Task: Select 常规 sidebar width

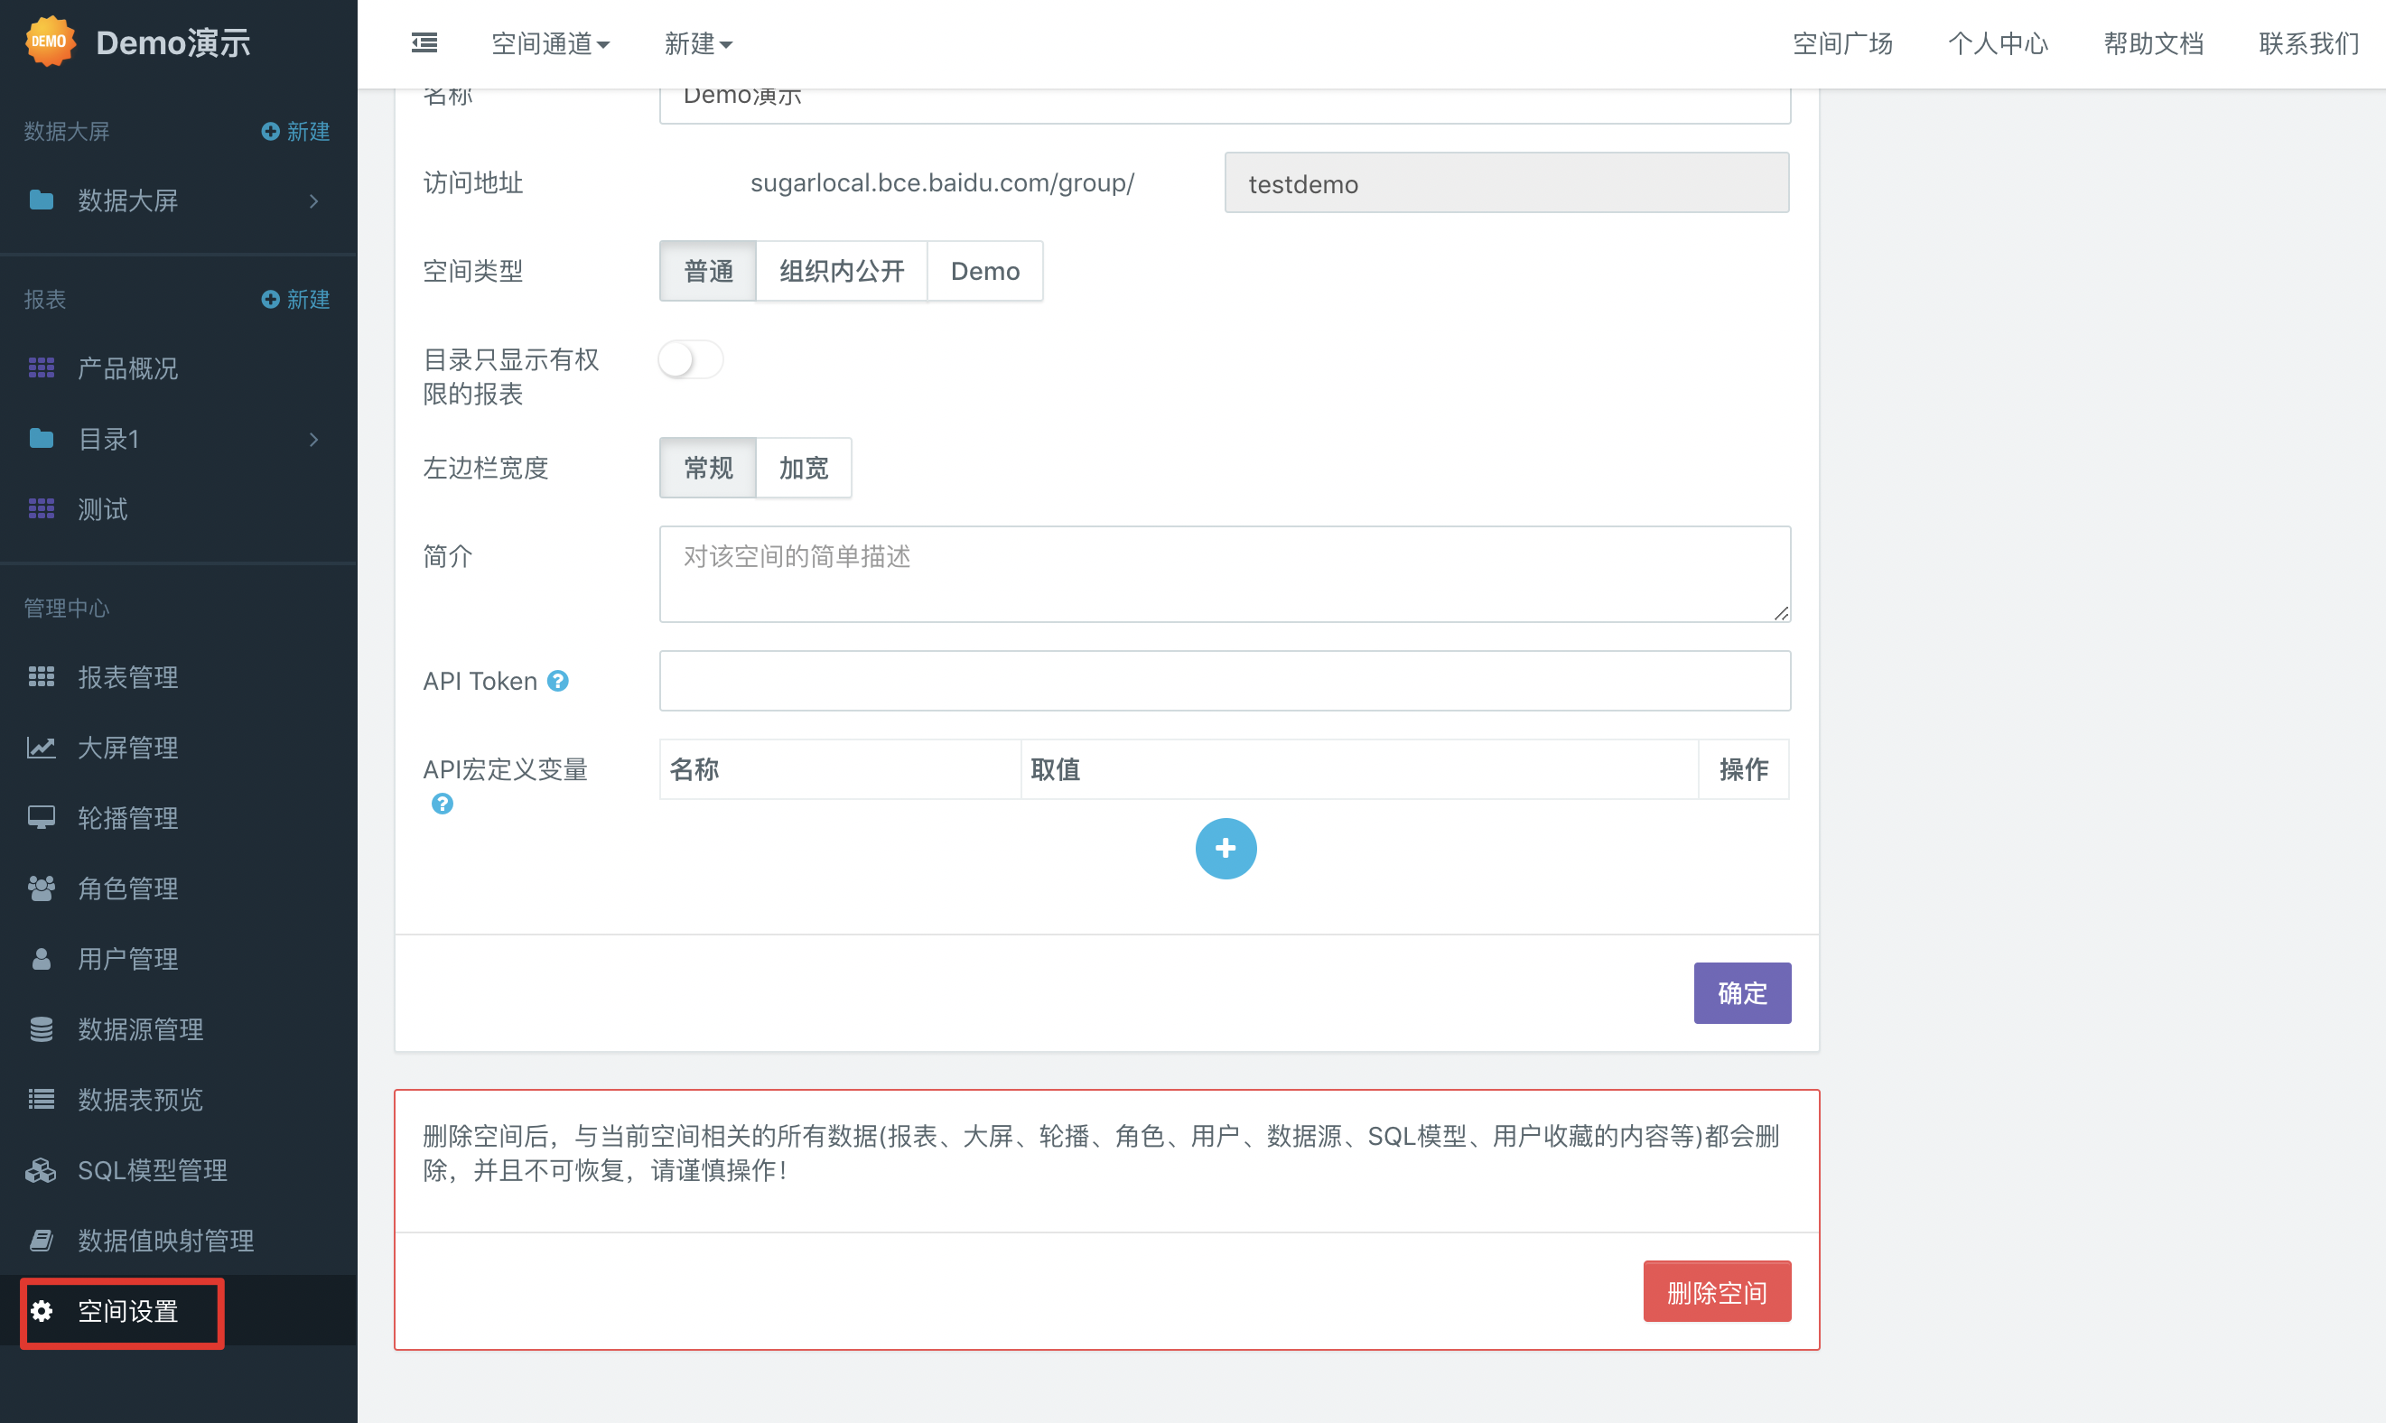Action: tap(708, 468)
